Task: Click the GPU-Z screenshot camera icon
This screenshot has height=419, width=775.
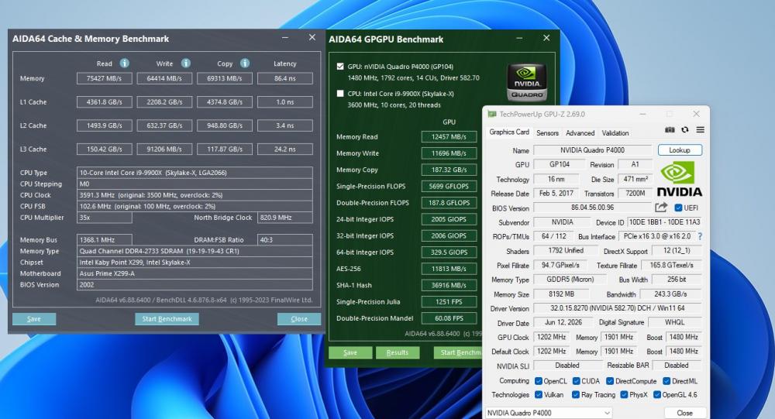Action: pyautogui.click(x=670, y=130)
